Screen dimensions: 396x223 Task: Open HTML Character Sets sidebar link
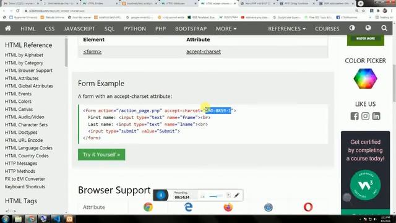tap(26, 125)
